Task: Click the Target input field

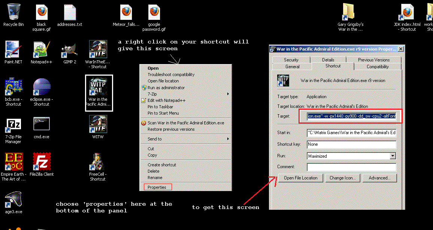Action: (352, 116)
